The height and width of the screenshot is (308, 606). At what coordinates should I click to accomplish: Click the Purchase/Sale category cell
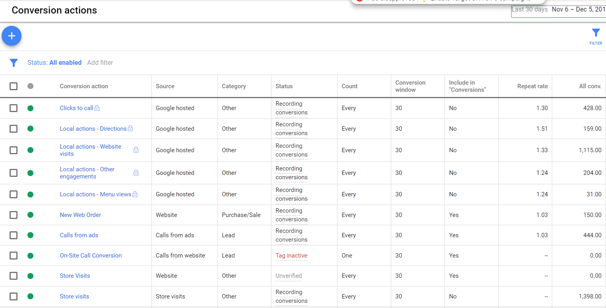(241, 215)
